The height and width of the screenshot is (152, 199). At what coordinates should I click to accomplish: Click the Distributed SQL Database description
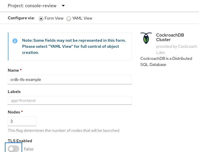[166, 62]
